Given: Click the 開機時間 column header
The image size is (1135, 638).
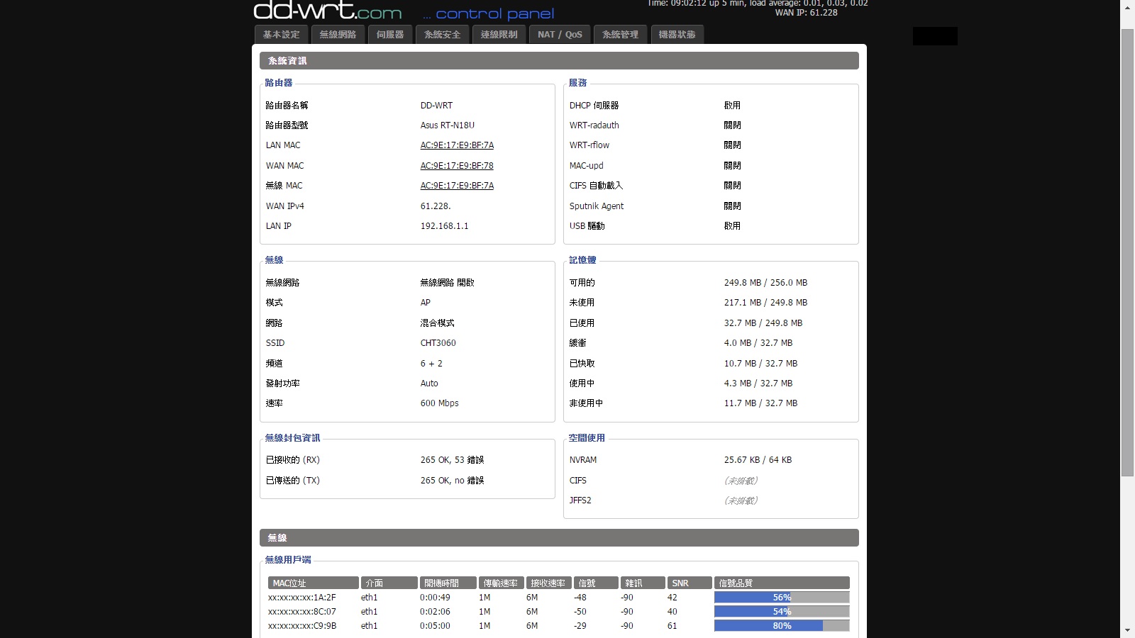Looking at the screenshot, I should pyautogui.click(x=448, y=583).
